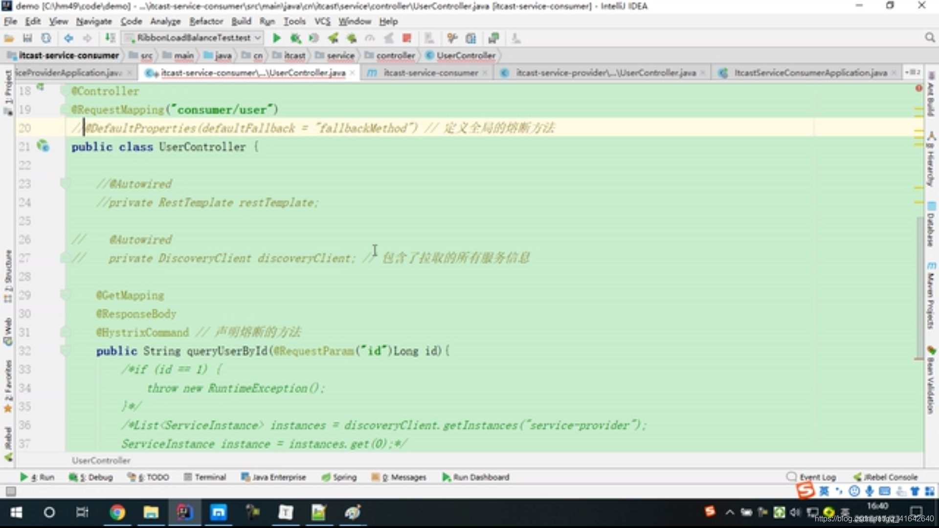Open the Analyze menu
Screen dimensions: 939x528
coord(165,22)
